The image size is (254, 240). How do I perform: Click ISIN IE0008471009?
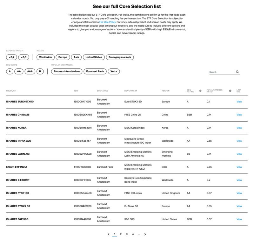[83, 102]
